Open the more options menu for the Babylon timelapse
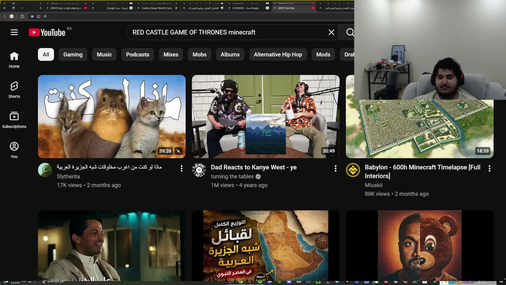The height and width of the screenshot is (285, 506). click(489, 169)
